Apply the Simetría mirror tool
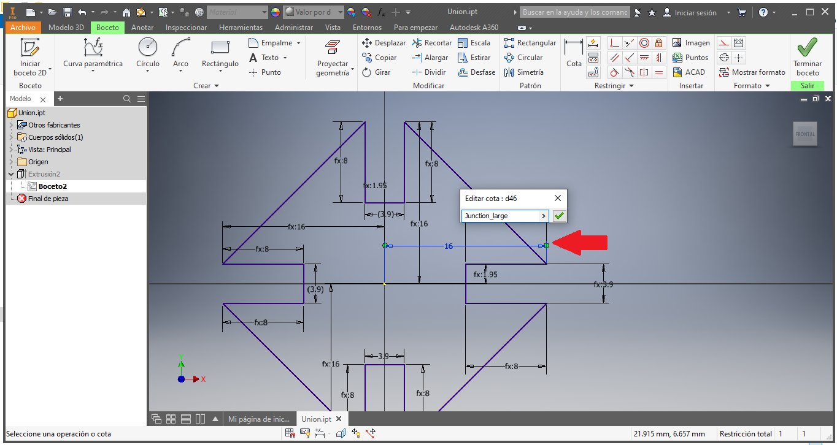Screen dimensions: 837x445 pyautogui.click(x=523, y=72)
